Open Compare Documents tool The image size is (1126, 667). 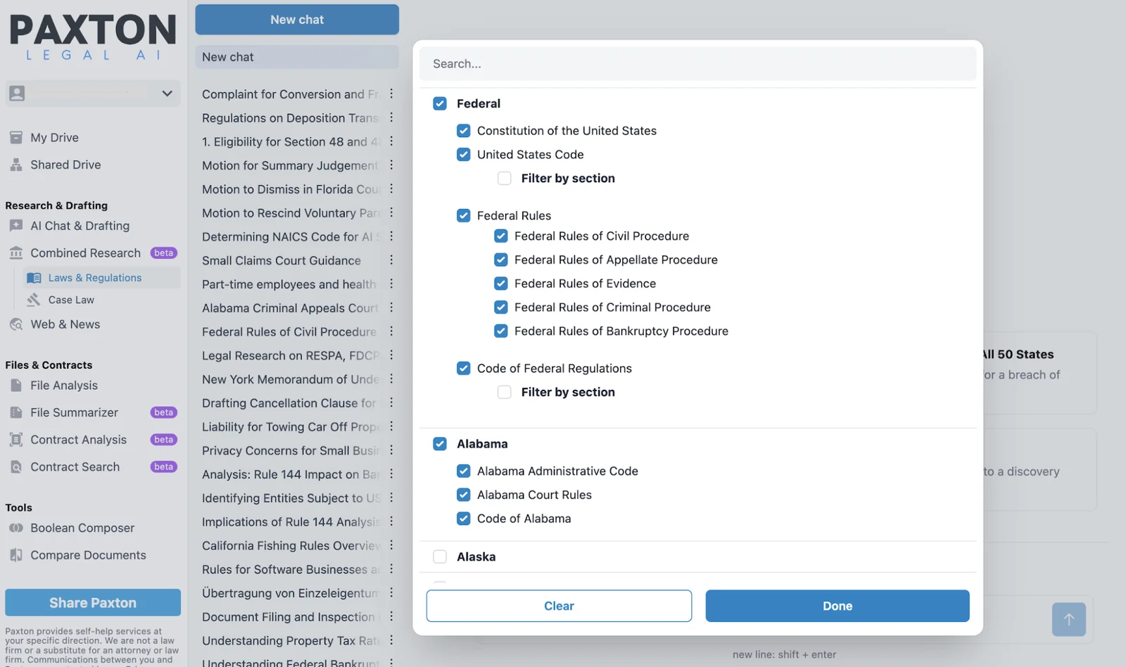(x=88, y=555)
